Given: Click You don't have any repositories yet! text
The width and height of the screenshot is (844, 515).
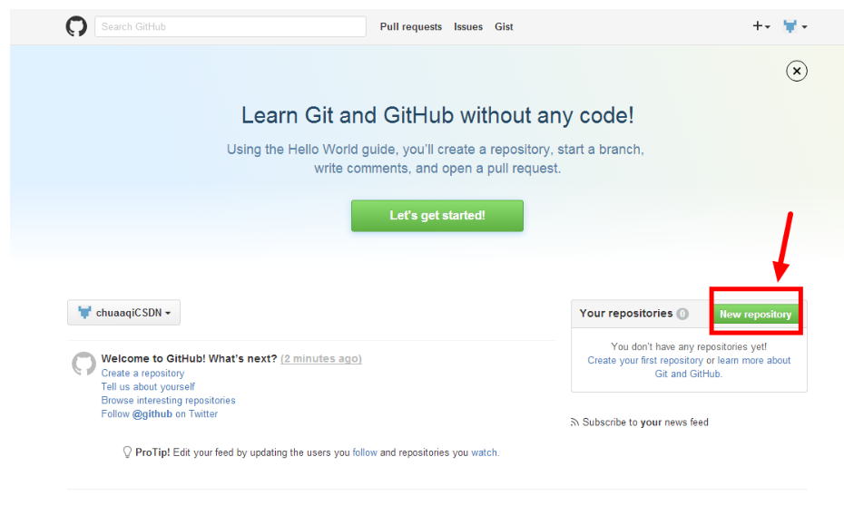Looking at the screenshot, I should pos(689,346).
